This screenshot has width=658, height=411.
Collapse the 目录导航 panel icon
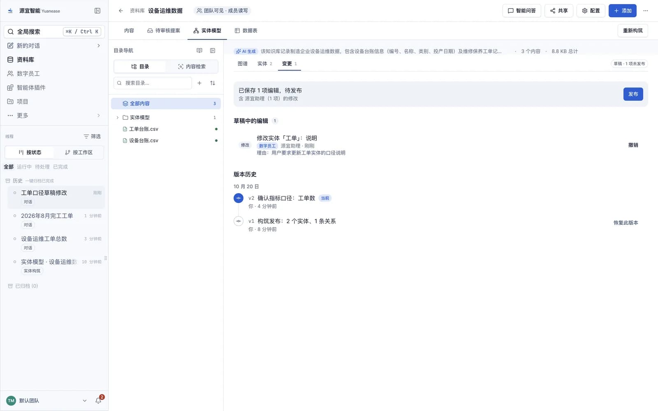[213, 51]
